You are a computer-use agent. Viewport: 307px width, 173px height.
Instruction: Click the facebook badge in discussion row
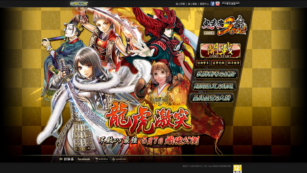pos(84,159)
